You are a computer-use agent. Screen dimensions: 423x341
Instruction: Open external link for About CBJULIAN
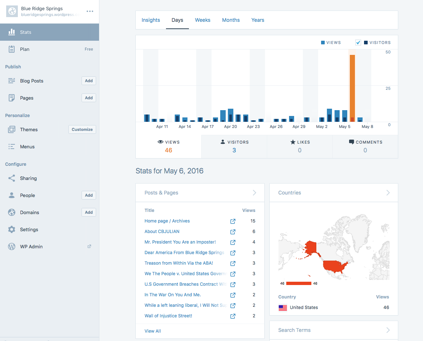(x=233, y=232)
